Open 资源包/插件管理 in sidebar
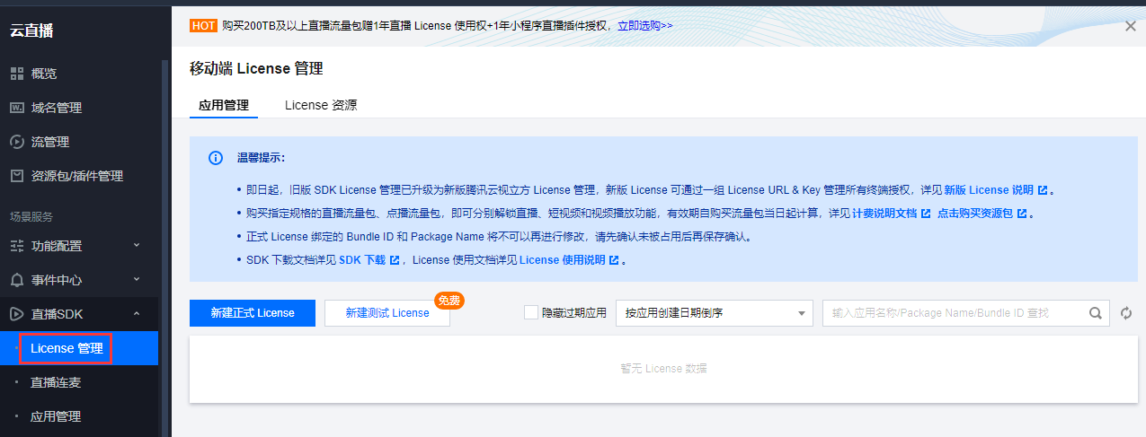This screenshot has width=1146, height=437. [x=79, y=176]
